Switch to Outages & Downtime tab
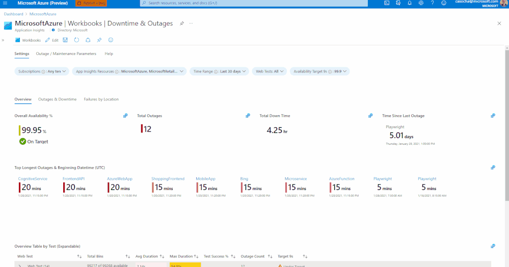Viewport: 509px width, 267px height. tap(58, 99)
